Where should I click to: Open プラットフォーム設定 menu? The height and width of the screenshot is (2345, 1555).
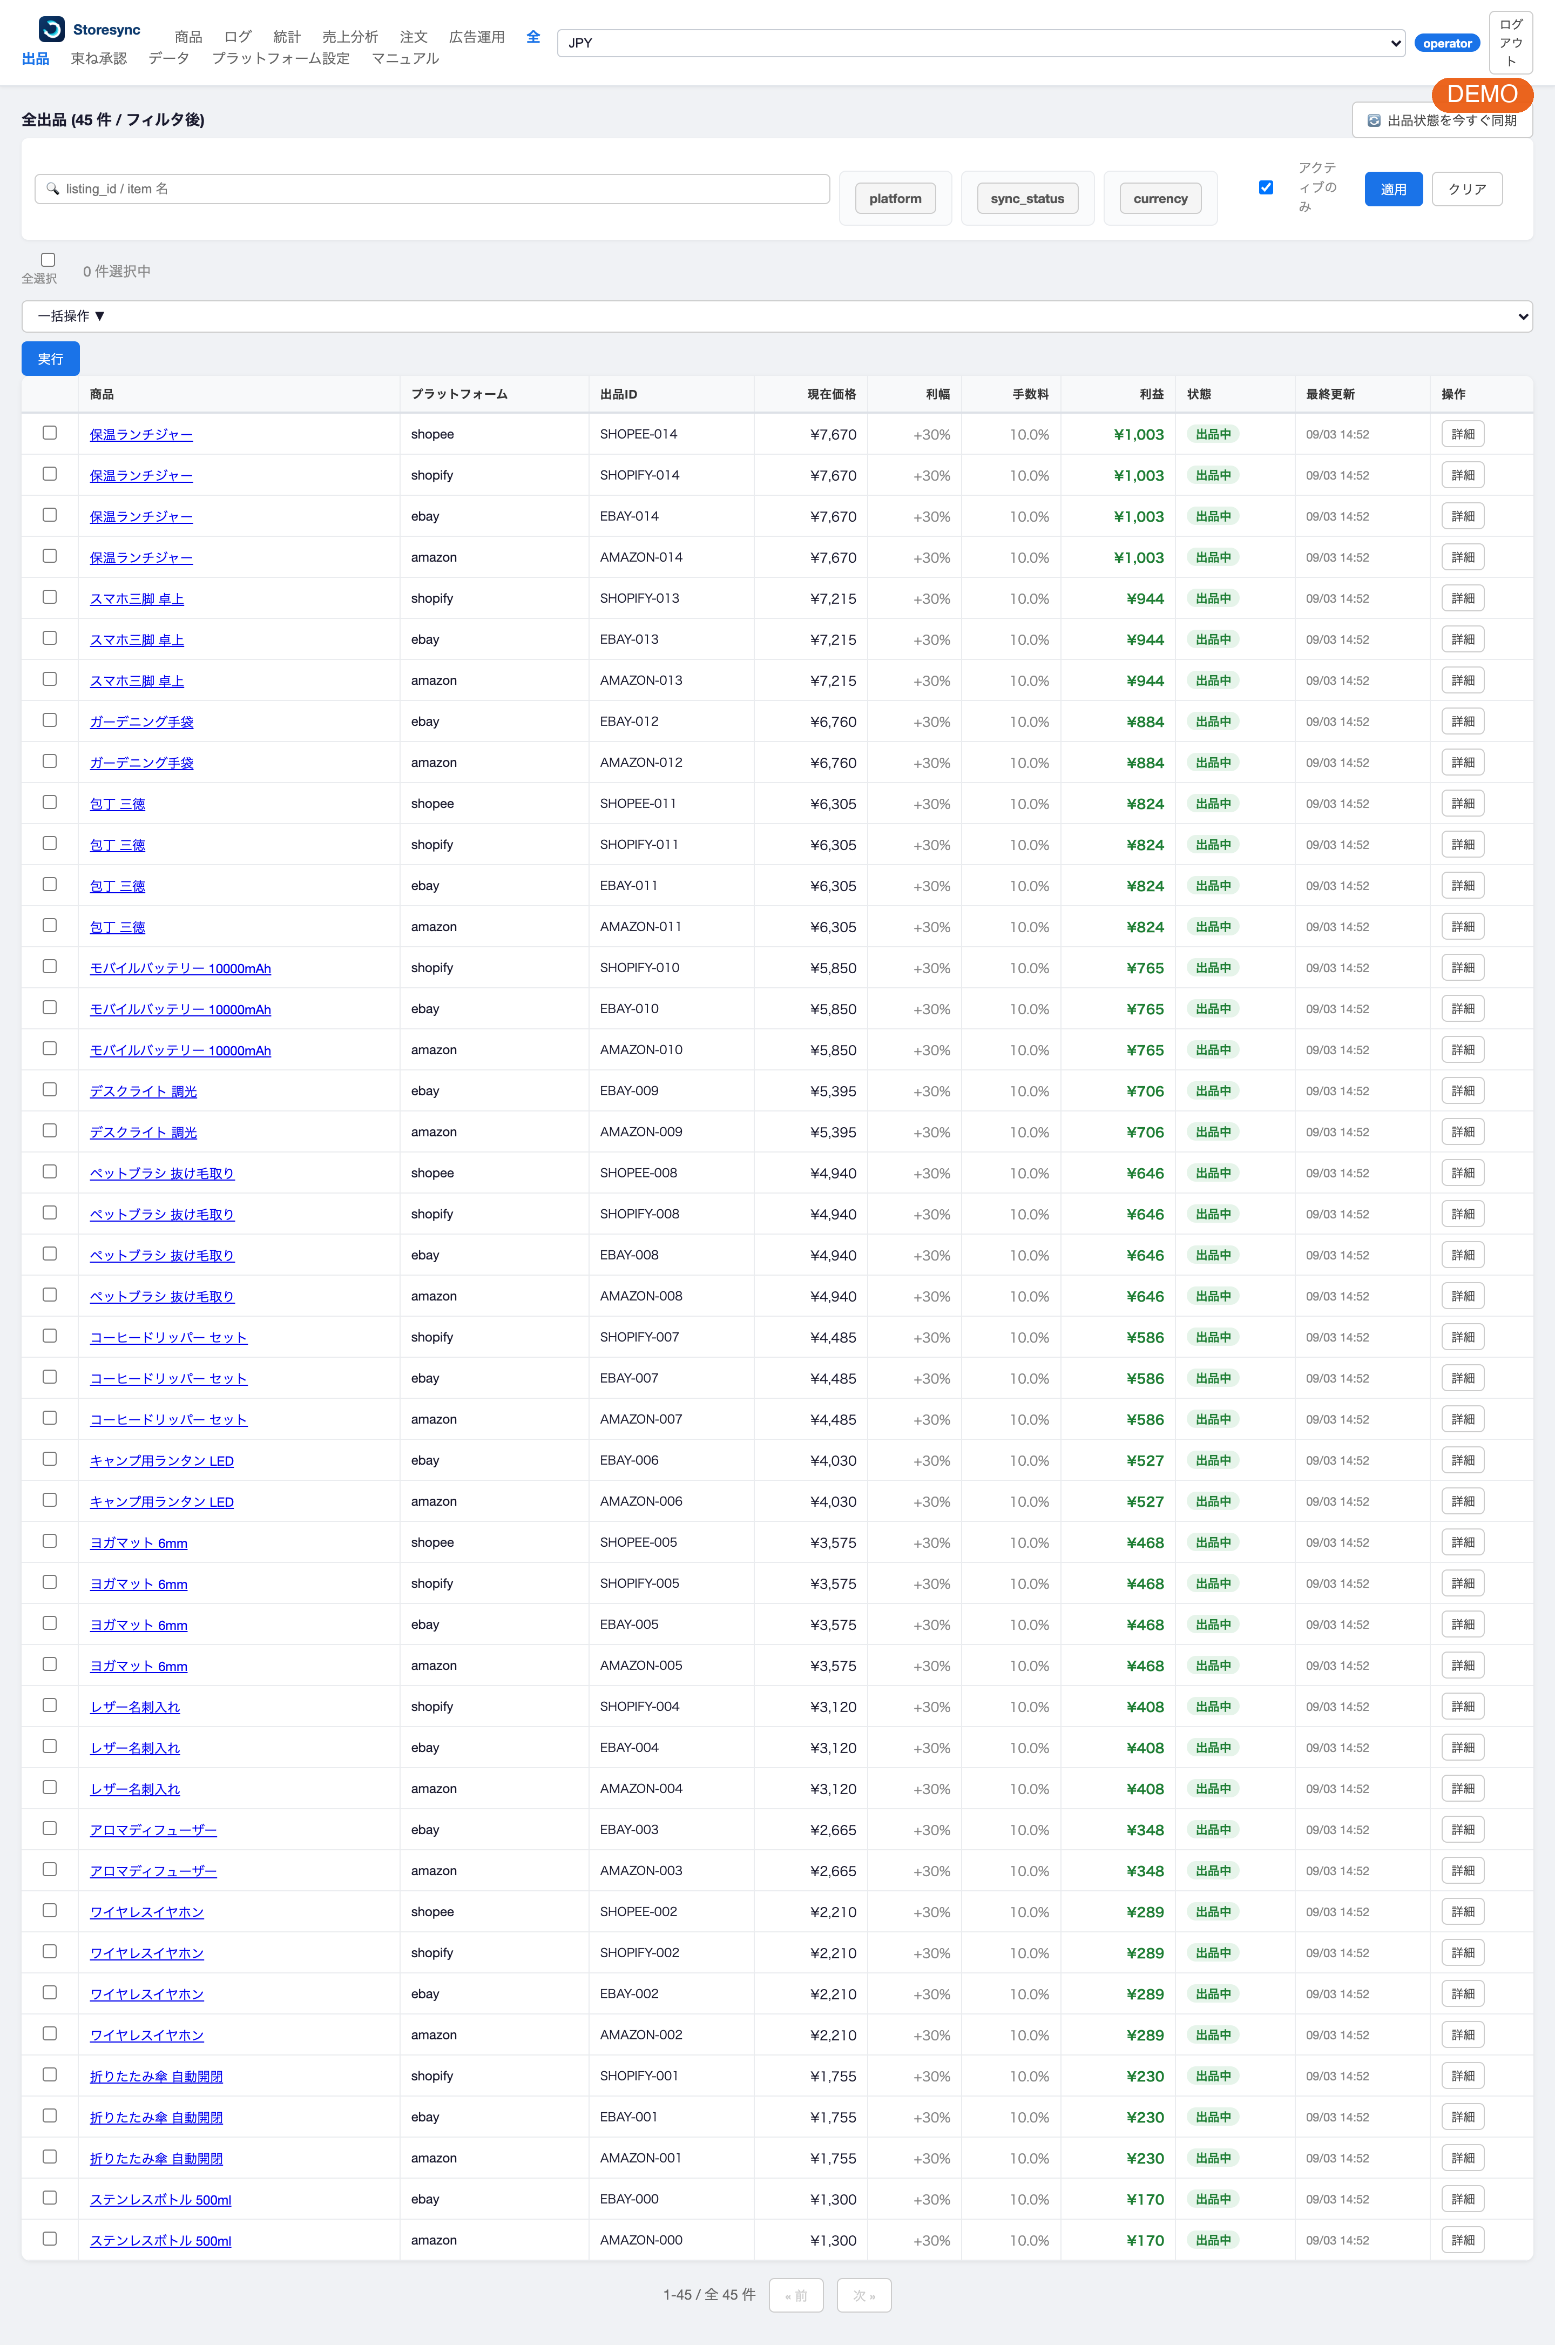pos(281,58)
